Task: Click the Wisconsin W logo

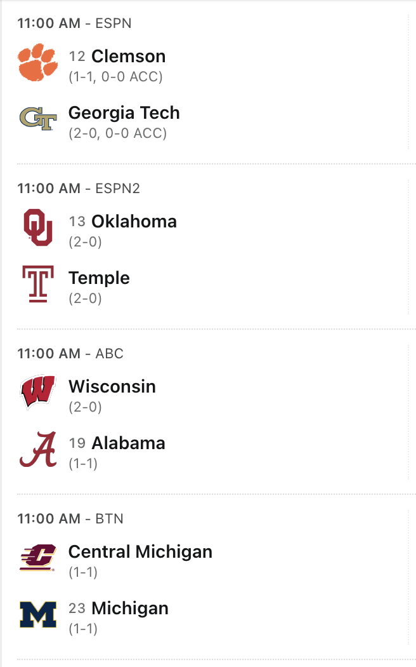Action: [x=37, y=393]
